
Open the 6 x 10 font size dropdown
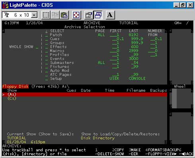pyautogui.click(x=20, y=15)
